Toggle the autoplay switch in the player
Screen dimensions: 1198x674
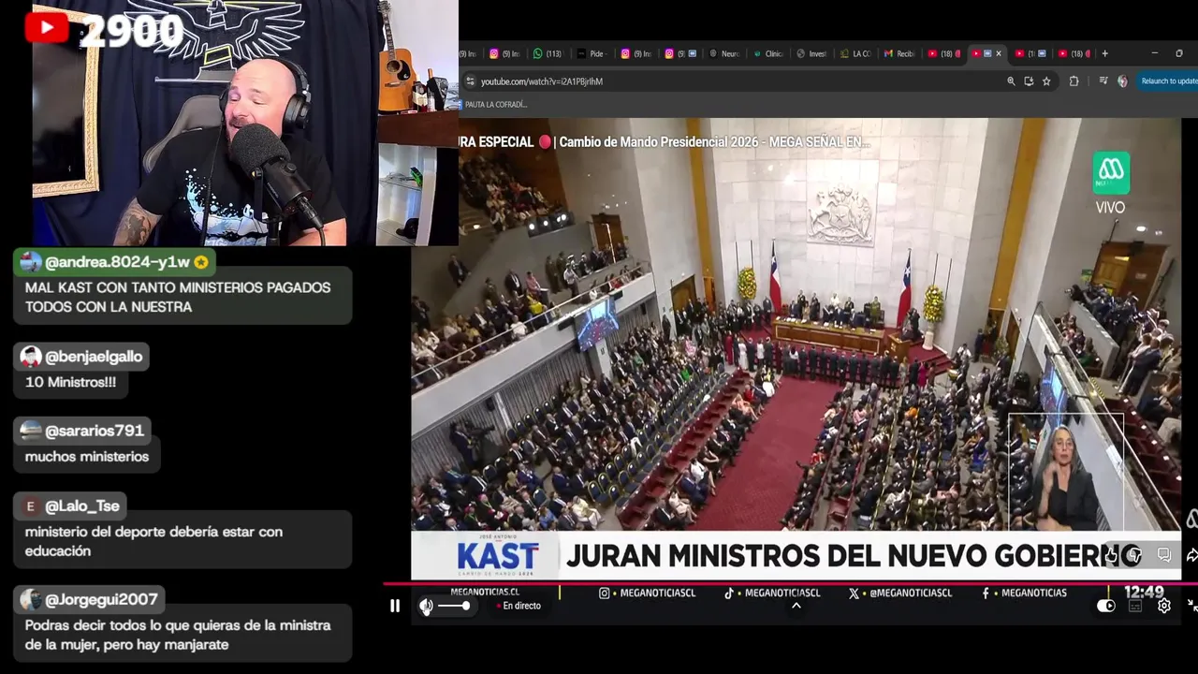[x=1106, y=606]
